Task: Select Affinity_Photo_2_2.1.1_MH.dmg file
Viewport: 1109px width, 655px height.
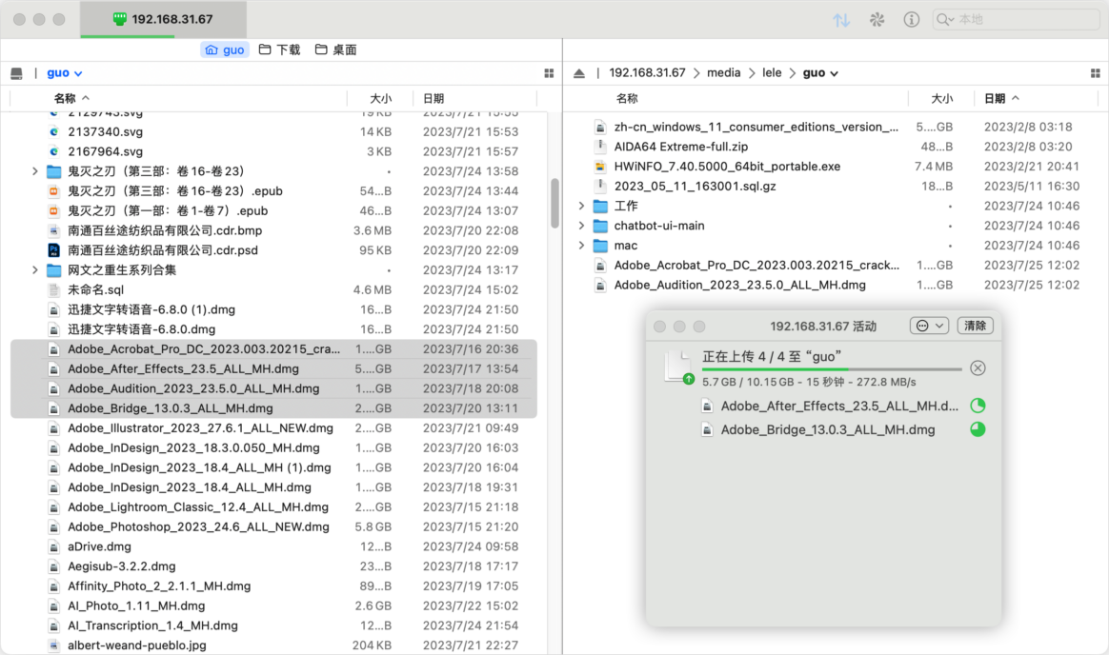Action: [x=273, y=586]
